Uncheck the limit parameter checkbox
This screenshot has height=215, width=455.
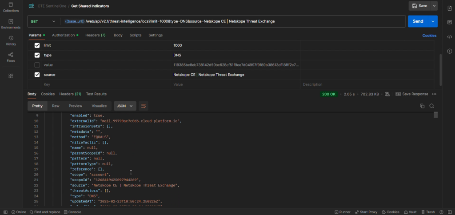pos(37,45)
